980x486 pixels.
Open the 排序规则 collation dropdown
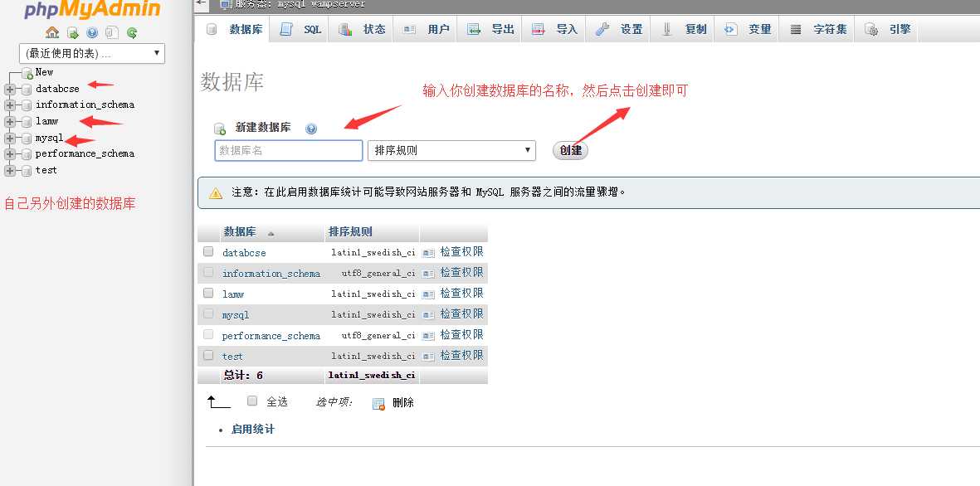[452, 151]
